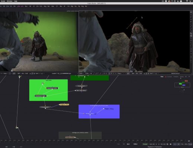Viewport: 193px width, 148px height.
Task: Toggle the loop playback icon
Action: pos(167,144)
